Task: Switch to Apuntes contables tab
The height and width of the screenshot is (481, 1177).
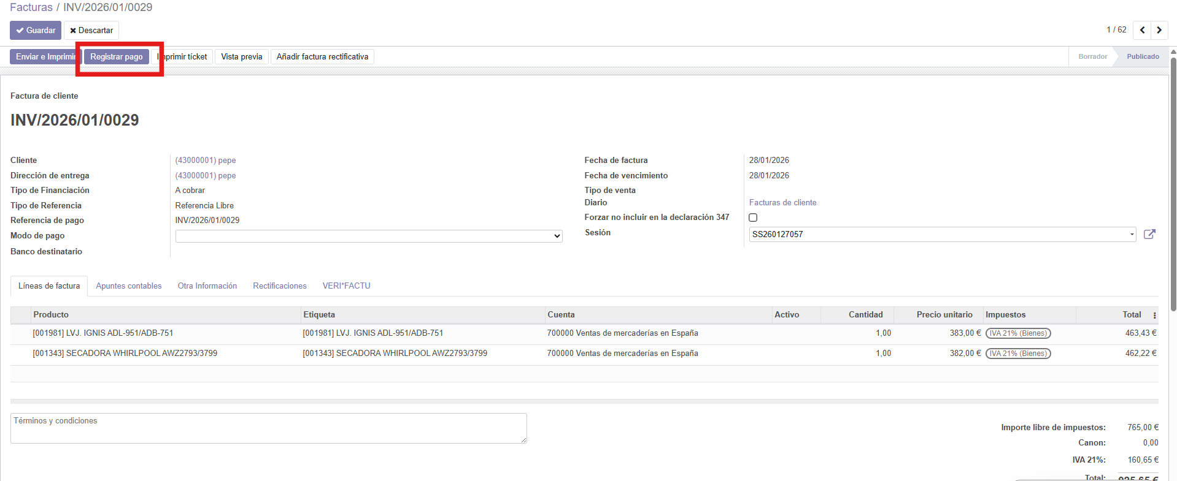Action: (x=129, y=286)
